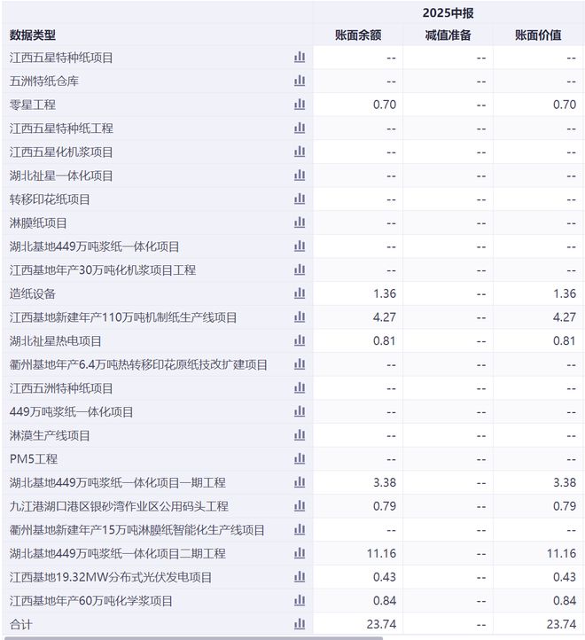This screenshot has height=640, width=585.
Task: Click chart icon for 合计 row
Action: point(300,625)
